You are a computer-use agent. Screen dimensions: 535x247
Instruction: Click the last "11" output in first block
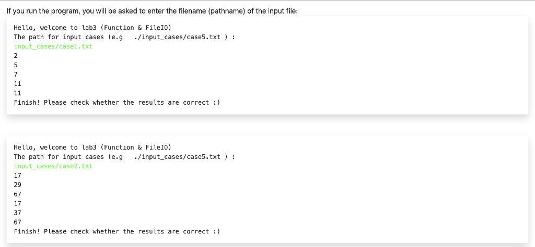click(18, 93)
